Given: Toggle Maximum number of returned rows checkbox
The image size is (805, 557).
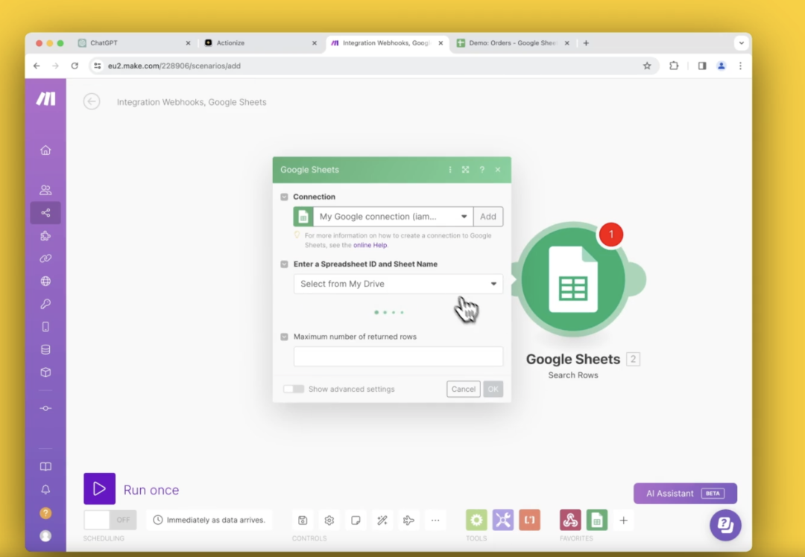Looking at the screenshot, I should [285, 337].
